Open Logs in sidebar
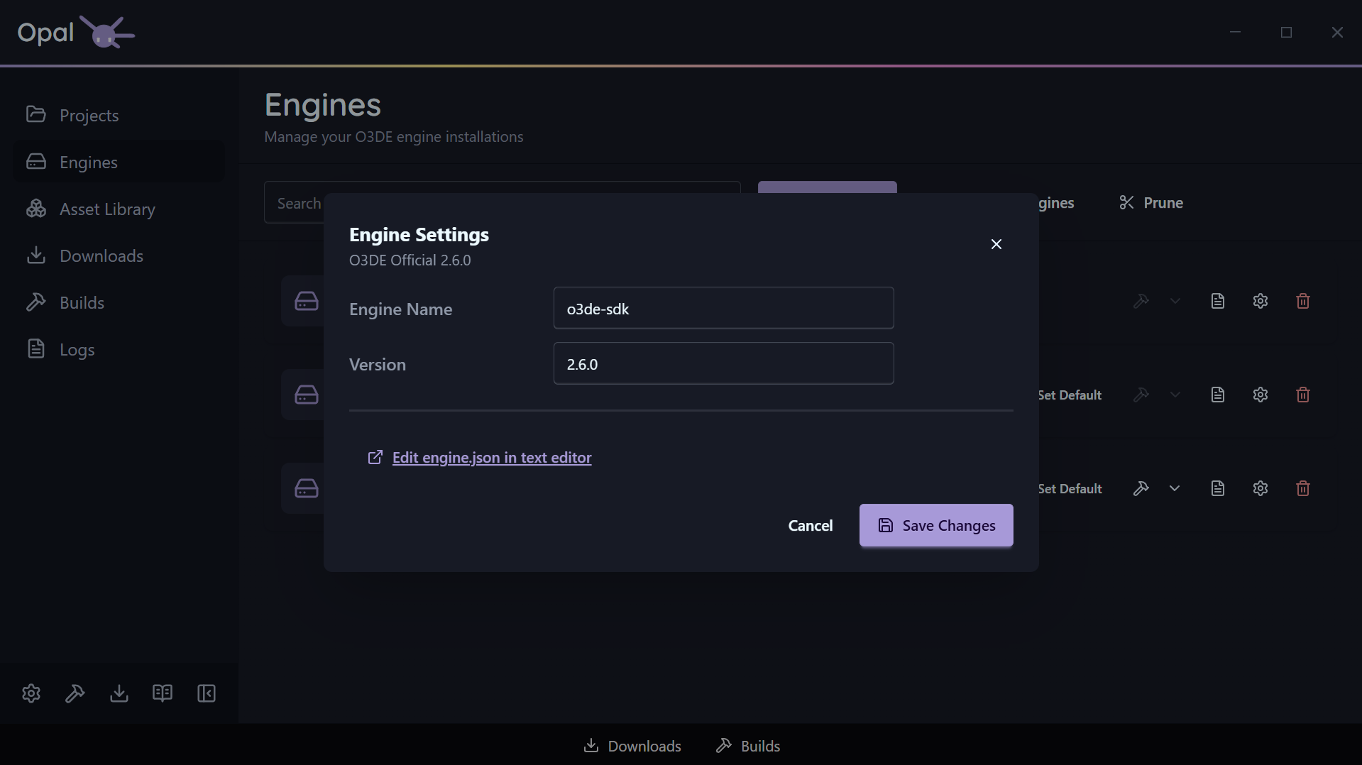Screen dimensions: 1362x765 tap(119, 349)
